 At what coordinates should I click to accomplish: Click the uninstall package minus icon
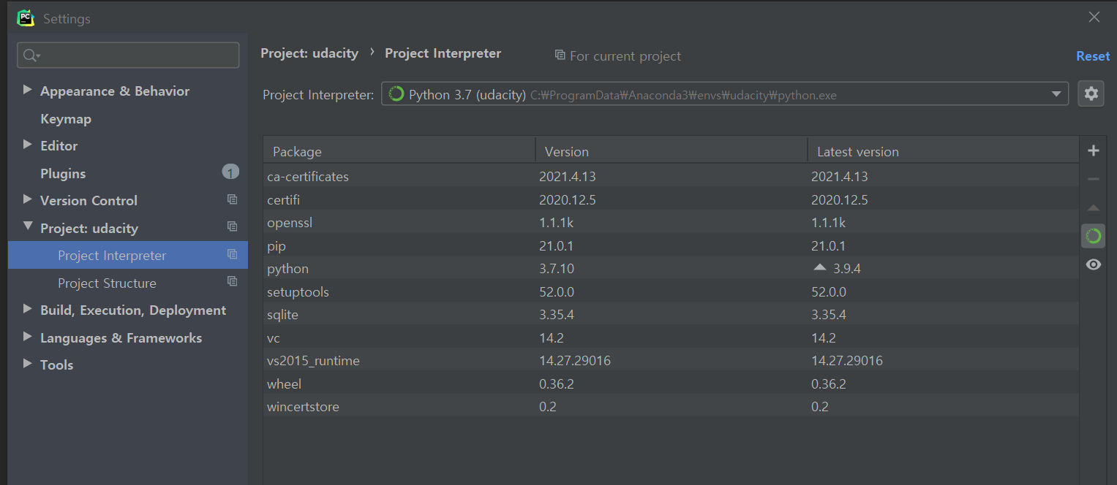pos(1093,179)
